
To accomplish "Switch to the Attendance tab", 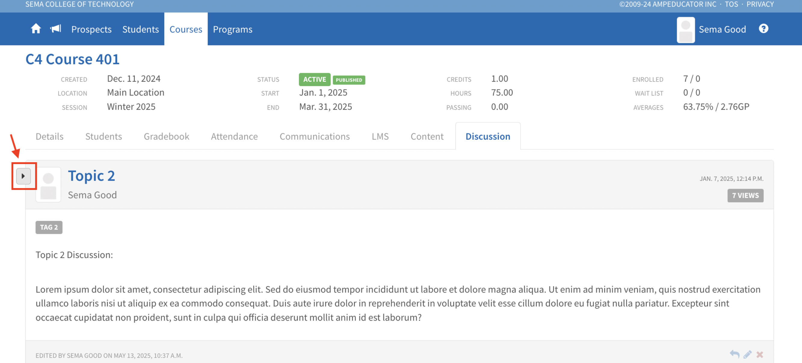I will 234,136.
